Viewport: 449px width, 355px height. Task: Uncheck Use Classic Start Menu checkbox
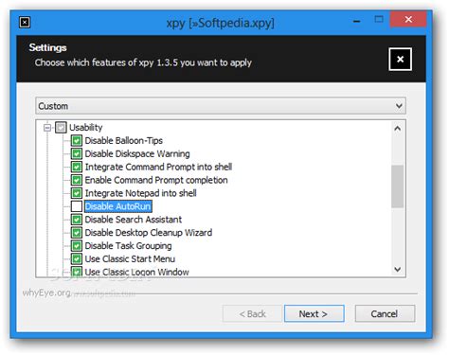pyautogui.click(x=77, y=258)
